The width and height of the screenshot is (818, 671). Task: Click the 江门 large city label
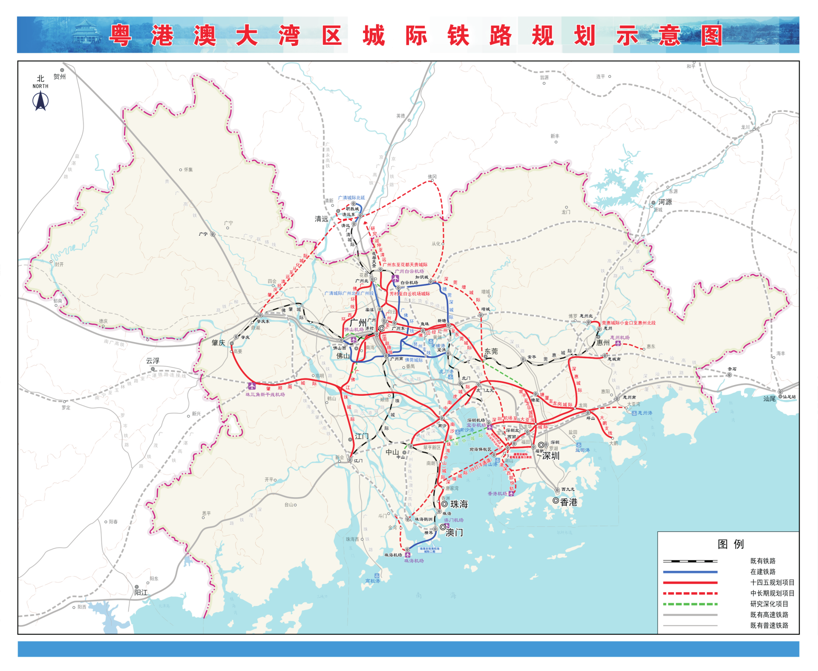362,436
